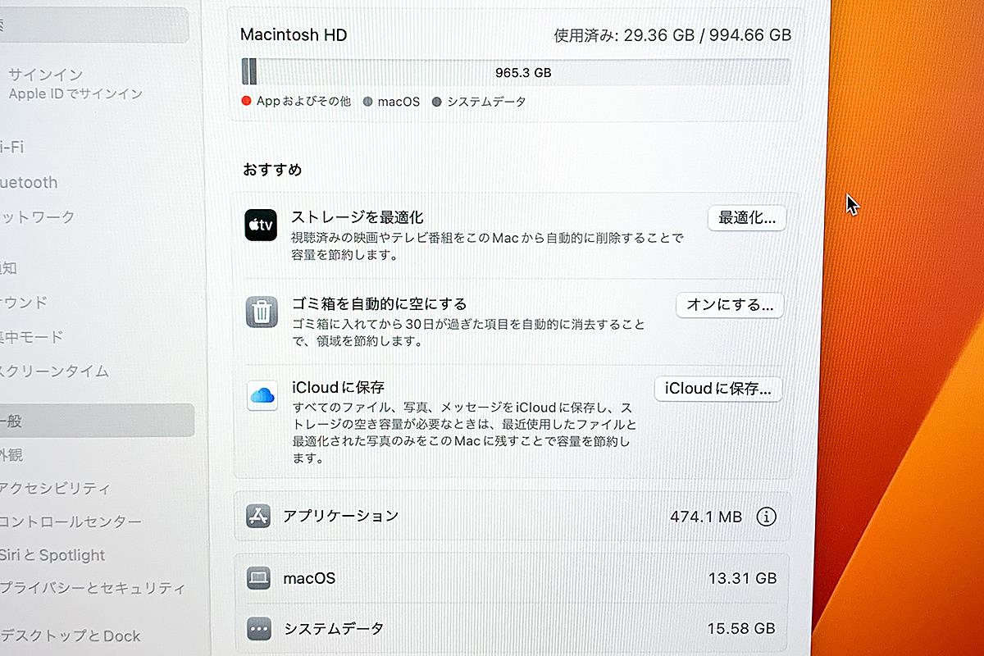Viewport: 984px width, 656px height.
Task: Click the iCloudに保存... button
Action: click(x=718, y=389)
